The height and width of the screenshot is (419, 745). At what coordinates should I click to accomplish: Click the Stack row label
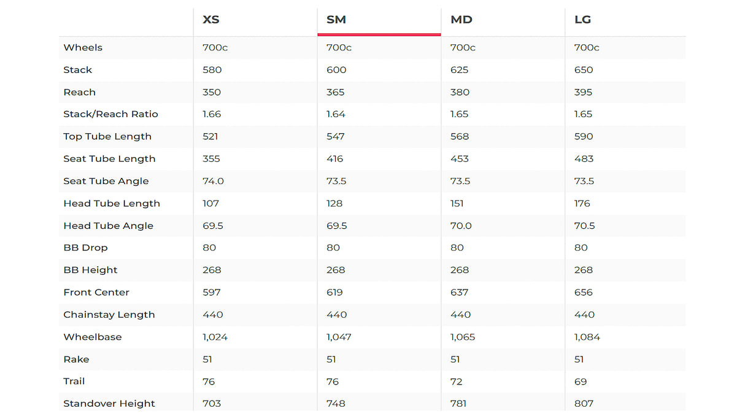point(78,70)
